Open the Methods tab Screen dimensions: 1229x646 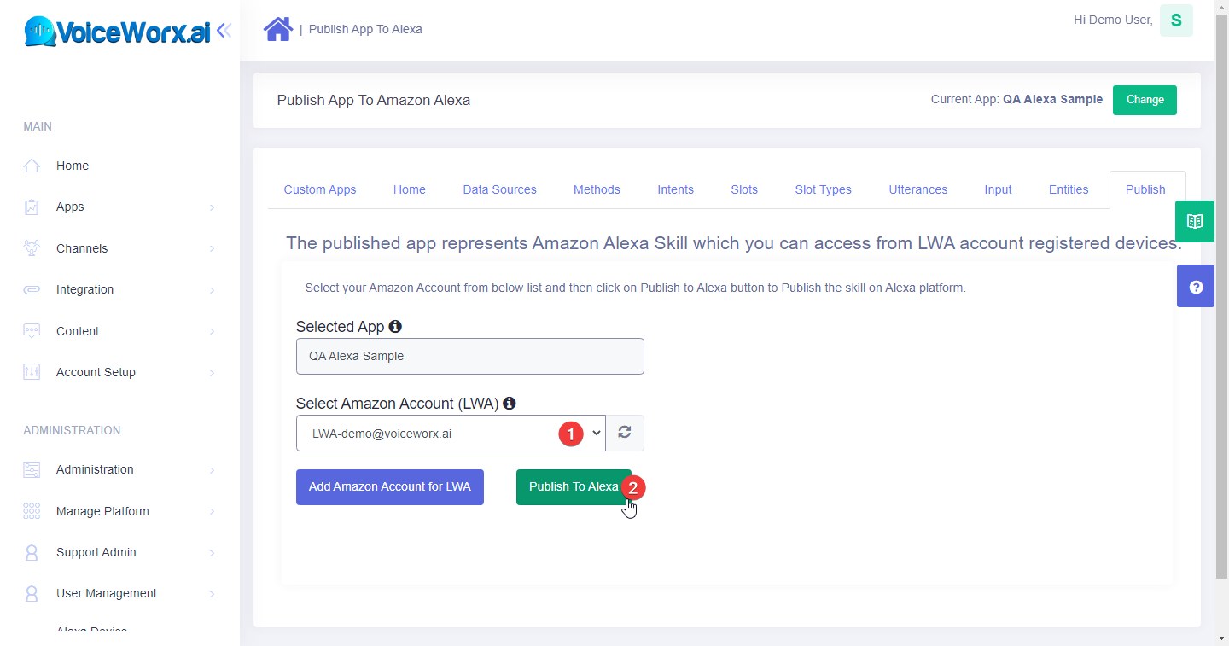597,189
